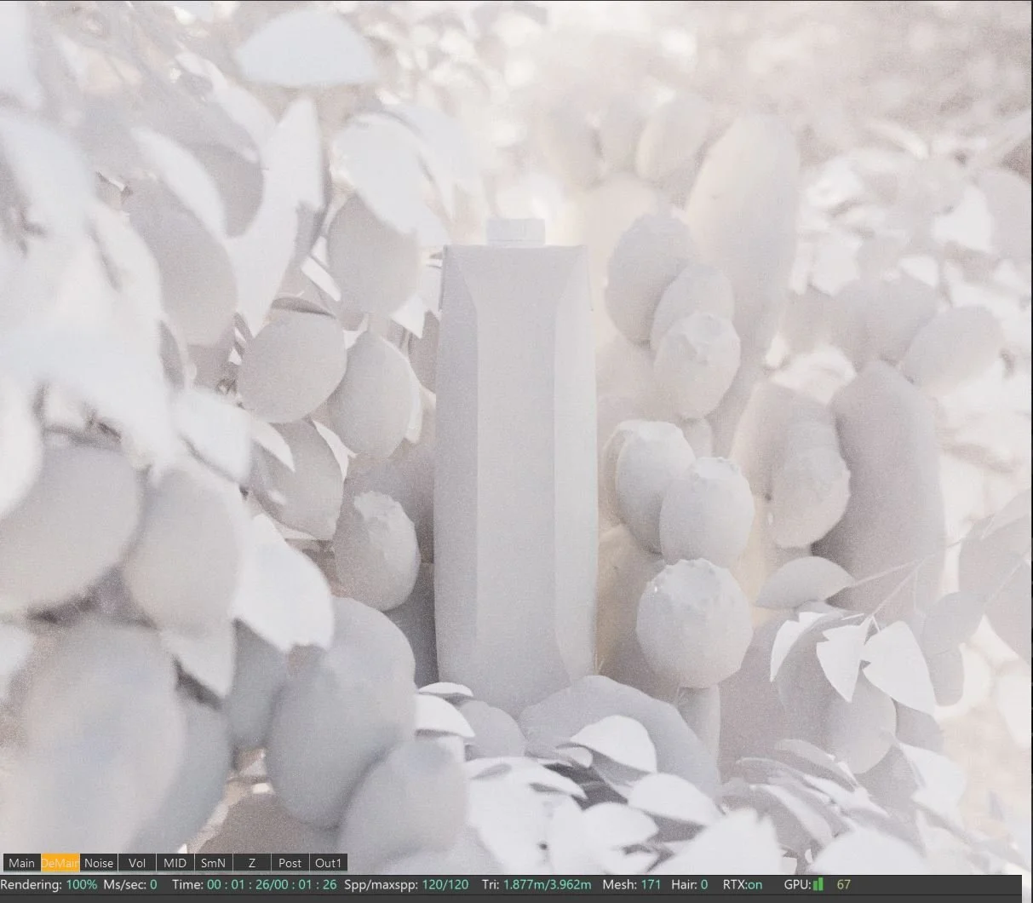Switch to the Main render pass tab

22,863
